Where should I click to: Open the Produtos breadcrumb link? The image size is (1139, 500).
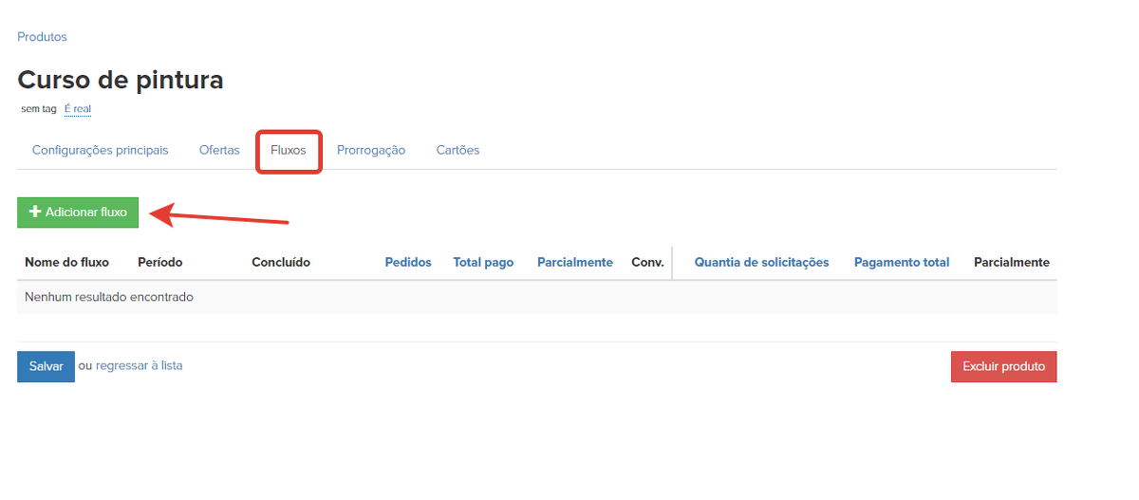click(x=42, y=37)
